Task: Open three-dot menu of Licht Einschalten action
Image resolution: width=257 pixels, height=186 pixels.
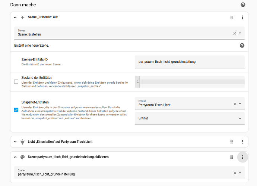Action: point(242,142)
